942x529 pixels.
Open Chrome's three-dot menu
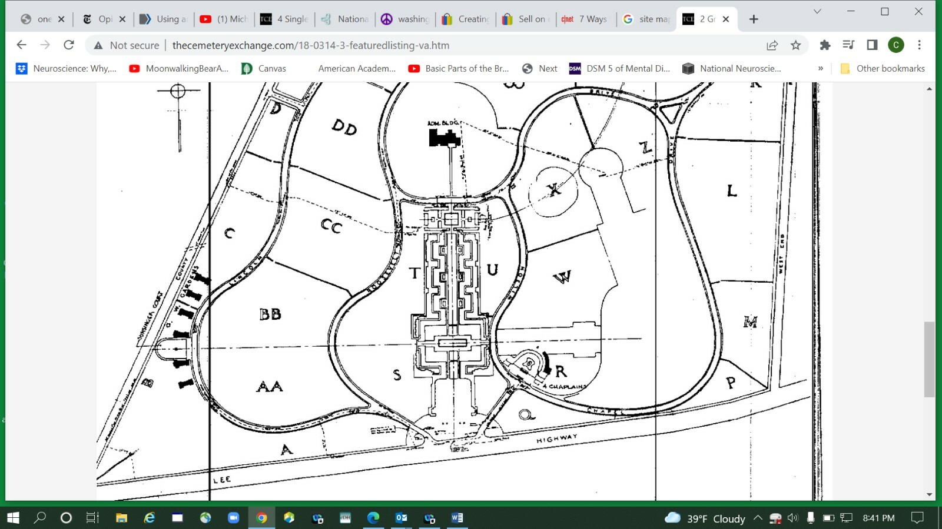[919, 45]
